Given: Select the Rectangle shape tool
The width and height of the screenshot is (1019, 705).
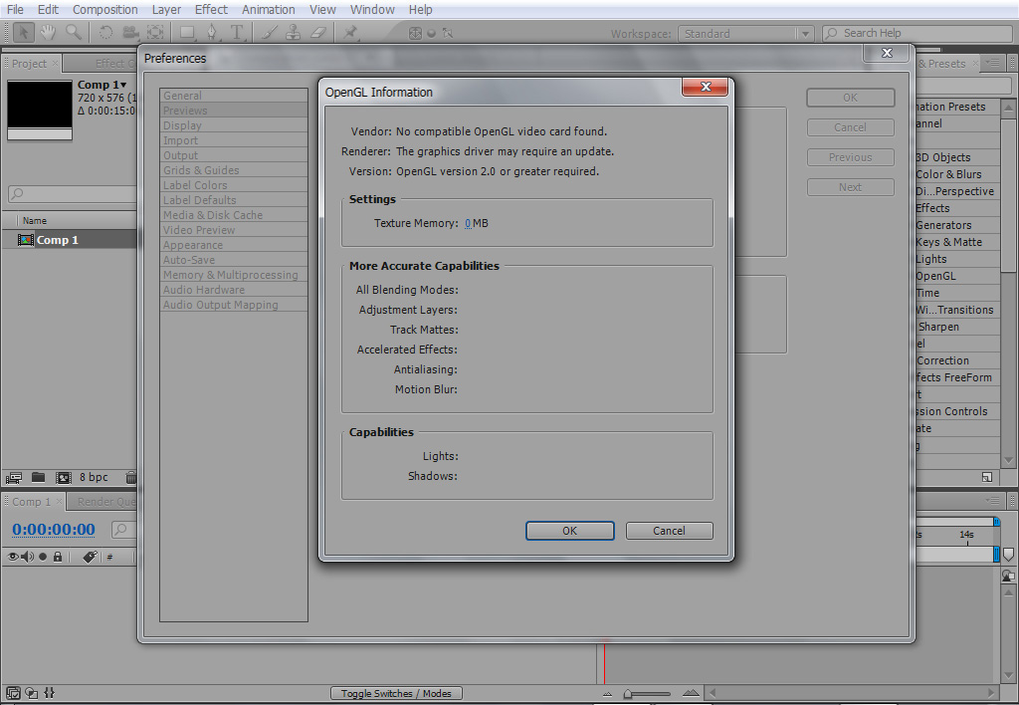Looking at the screenshot, I should [188, 33].
